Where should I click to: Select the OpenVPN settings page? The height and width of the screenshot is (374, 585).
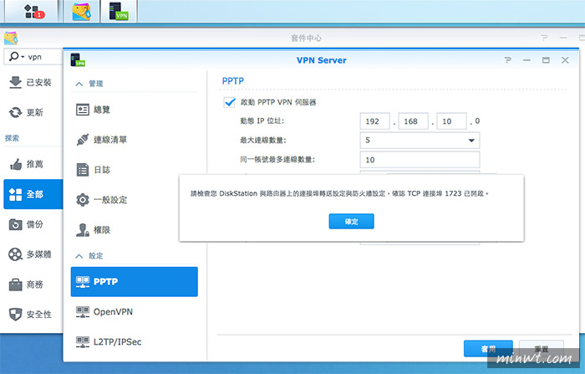(x=135, y=311)
